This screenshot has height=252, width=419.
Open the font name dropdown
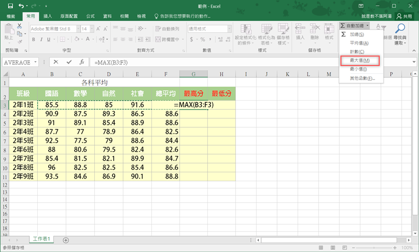pos(77,29)
